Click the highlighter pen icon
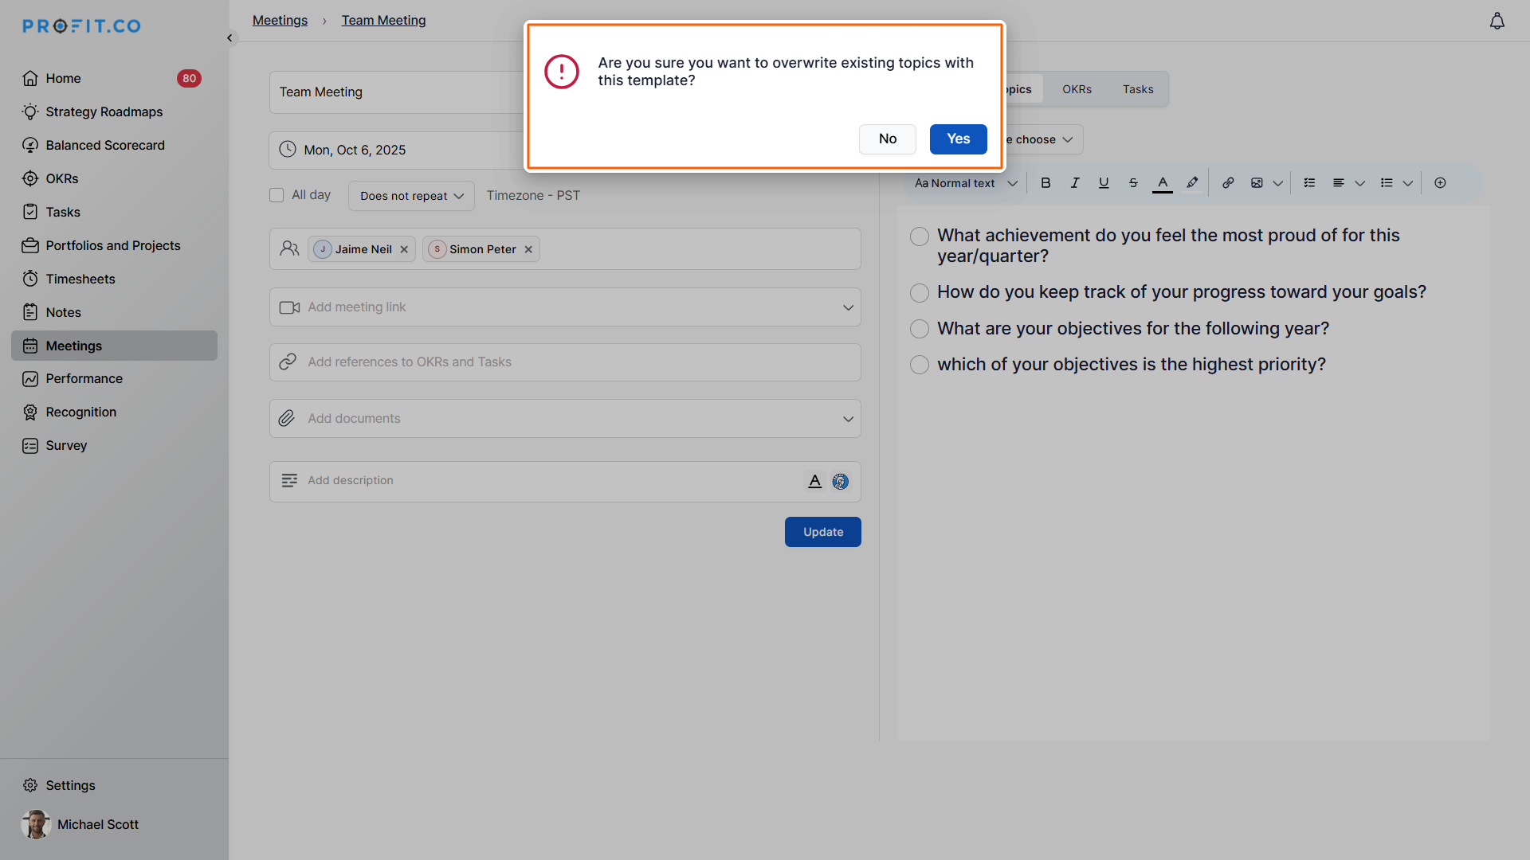 click(x=1192, y=183)
